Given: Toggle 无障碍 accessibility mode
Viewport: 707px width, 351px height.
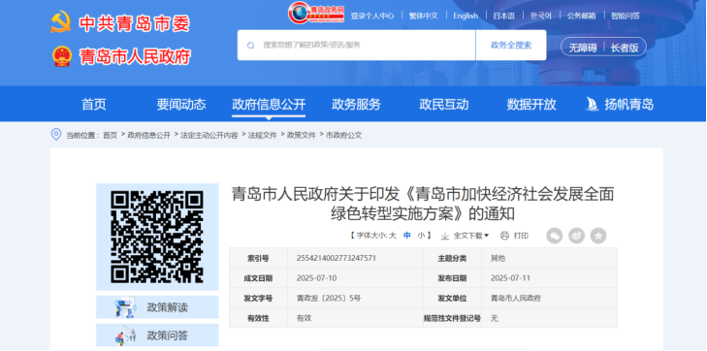Looking at the screenshot, I should point(582,48).
